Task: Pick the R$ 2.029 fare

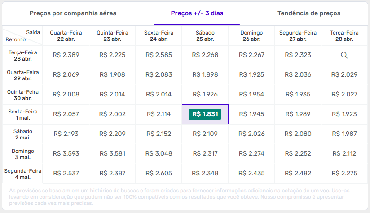Action: coord(344,74)
